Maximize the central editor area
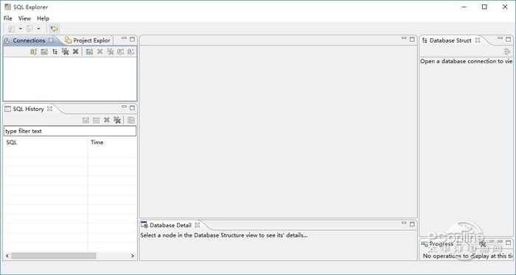The image size is (516, 275). point(412,39)
